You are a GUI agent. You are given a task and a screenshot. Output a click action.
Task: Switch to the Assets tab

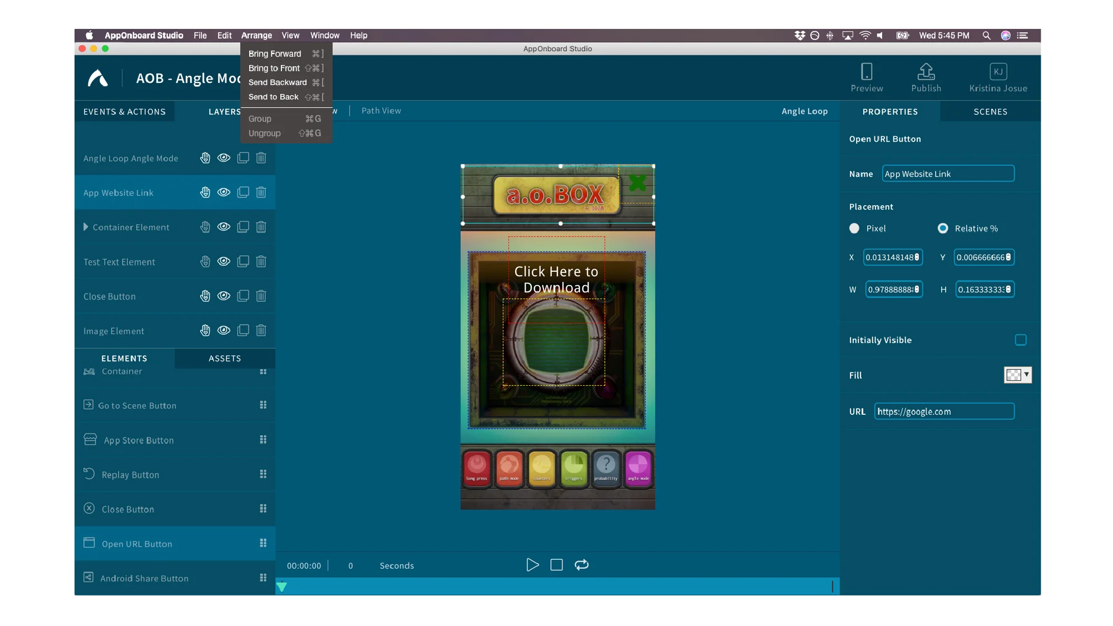tap(225, 359)
